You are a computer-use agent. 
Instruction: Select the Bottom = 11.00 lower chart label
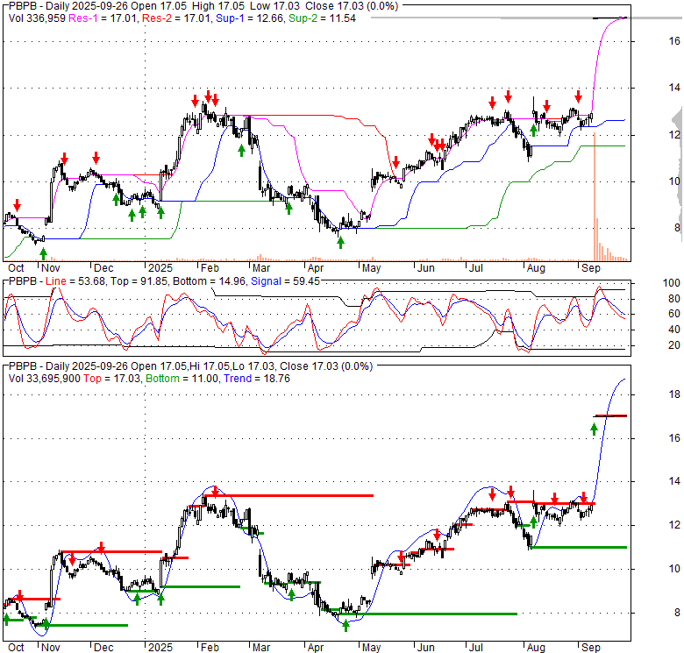click(x=182, y=379)
